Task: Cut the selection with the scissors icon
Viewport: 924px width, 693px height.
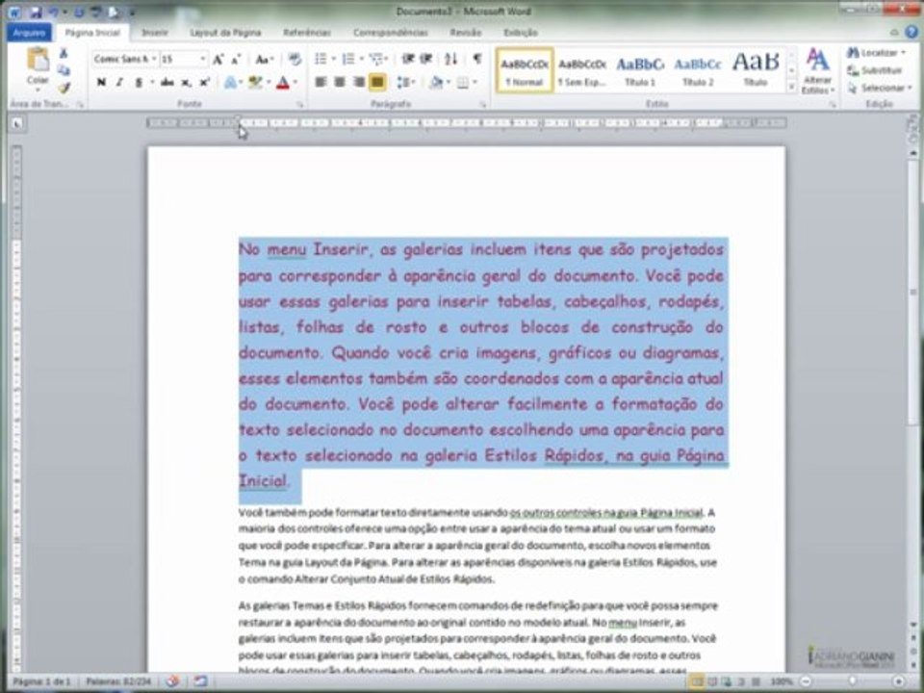Action: pos(64,54)
